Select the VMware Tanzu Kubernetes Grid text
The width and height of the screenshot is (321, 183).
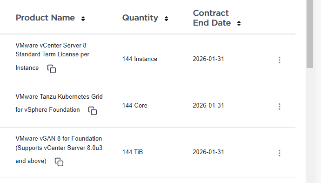coord(59,96)
